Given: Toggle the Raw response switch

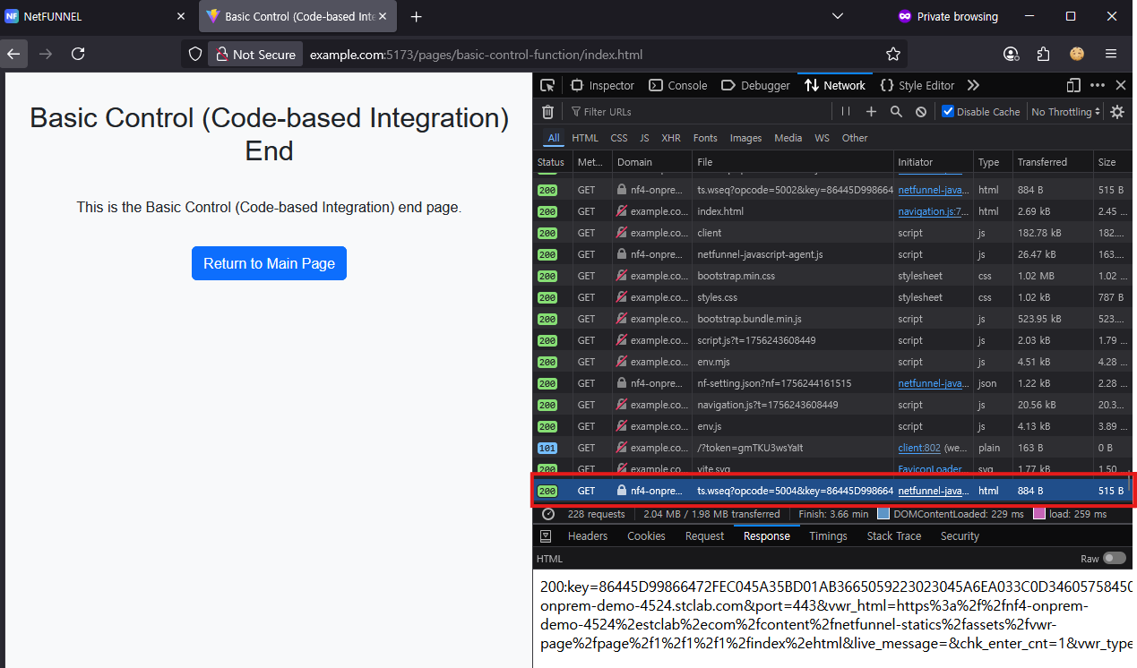Looking at the screenshot, I should (1114, 558).
